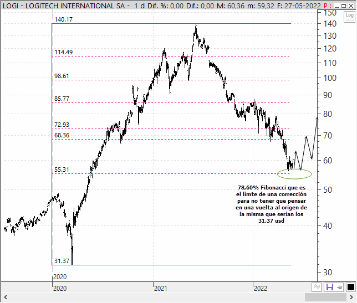The width and height of the screenshot is (357, 303).
Task: Click the scrollbar left arrow
Action: pos(6,297)
